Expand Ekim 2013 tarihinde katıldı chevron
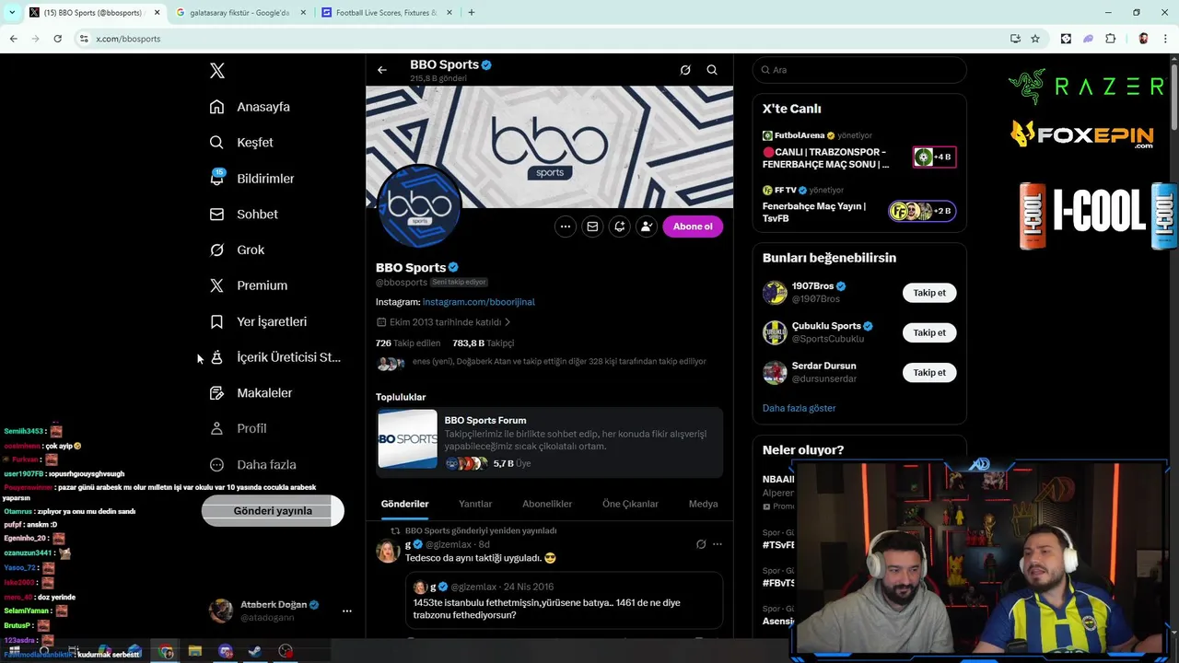This screenshot has width=1179, height=663. [x=508, y=322]
